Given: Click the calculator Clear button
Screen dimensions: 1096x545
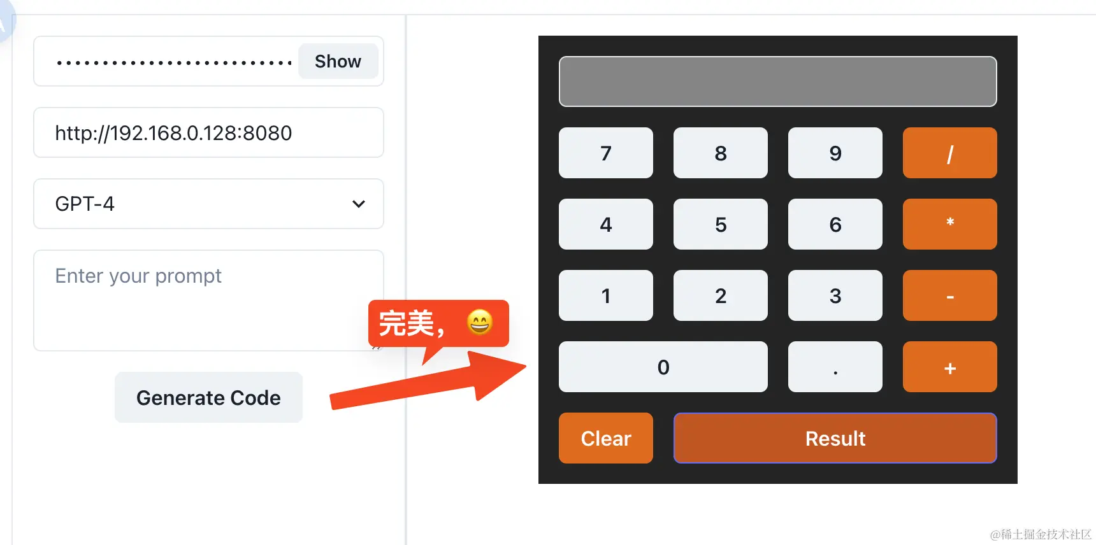Looking at the screenshot, I should (605, 438).
